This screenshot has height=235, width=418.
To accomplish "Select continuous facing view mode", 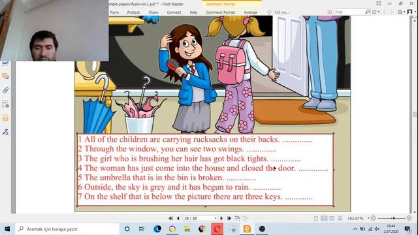I will (x=340, y=218).
